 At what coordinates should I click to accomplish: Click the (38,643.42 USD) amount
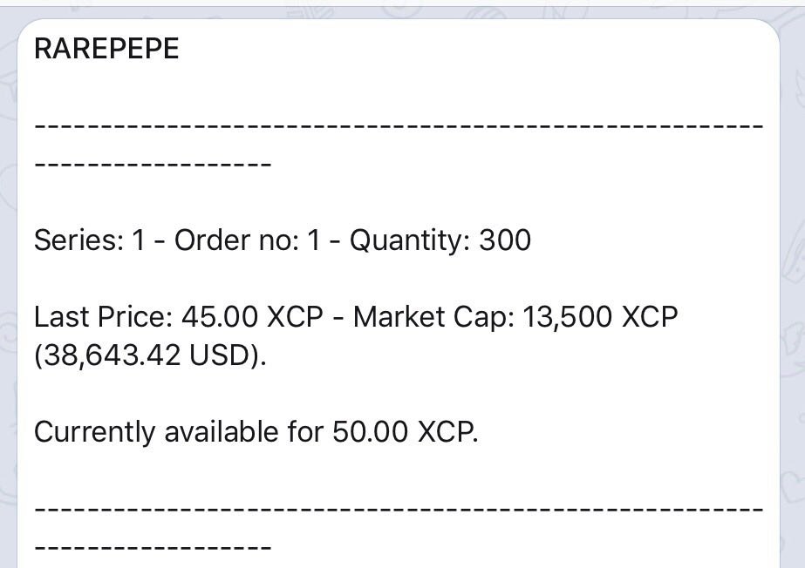click(x=148, y=355)
